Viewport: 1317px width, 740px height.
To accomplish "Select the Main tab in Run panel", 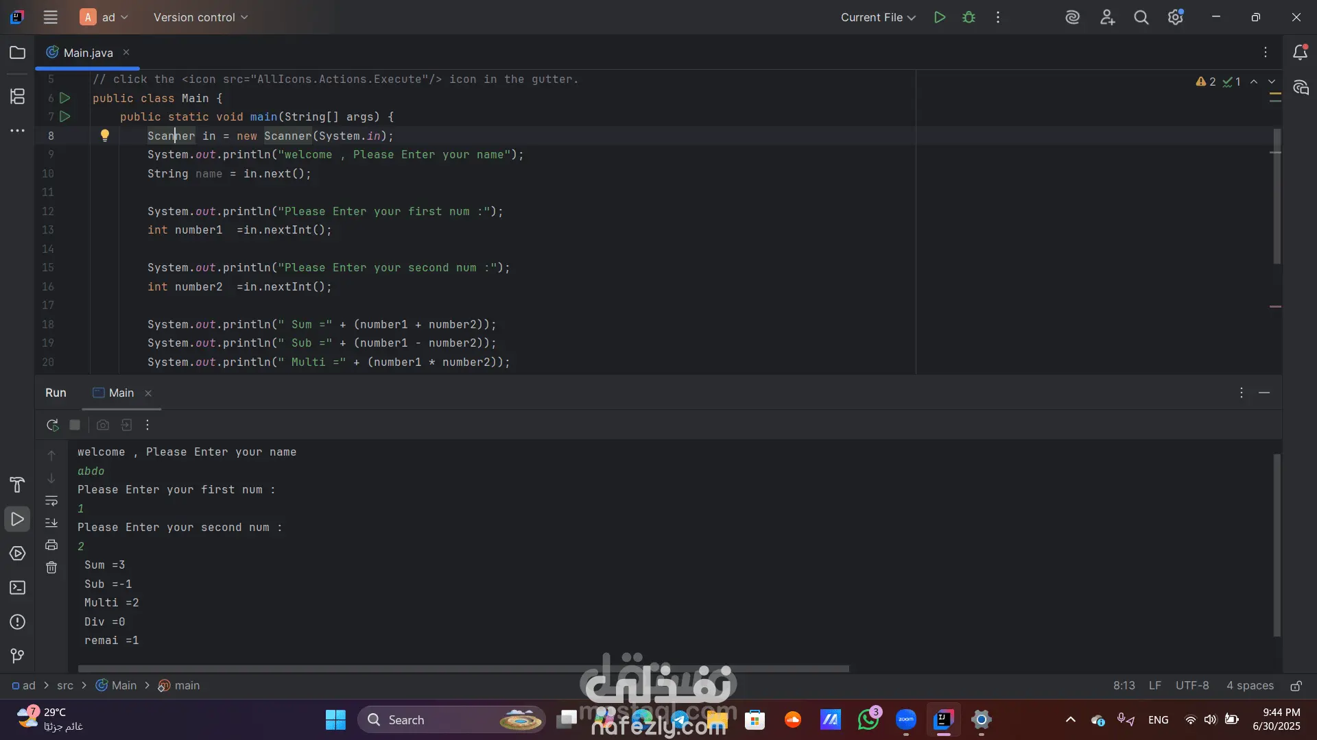I will [121, 393].
